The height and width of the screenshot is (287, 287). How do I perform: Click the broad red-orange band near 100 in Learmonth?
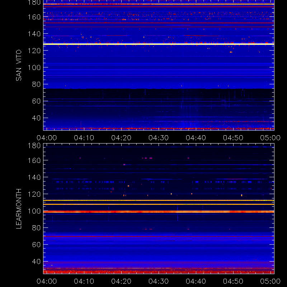pos(159,212)
